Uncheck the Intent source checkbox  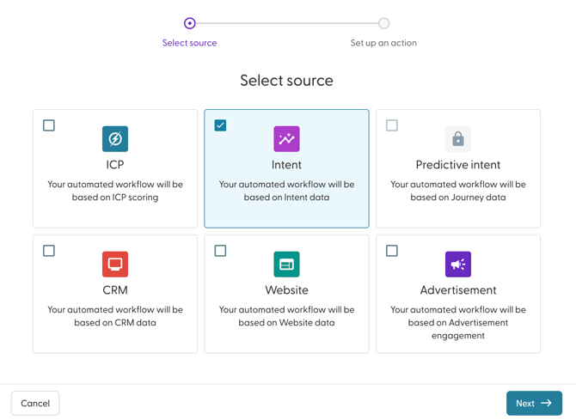click(220, 125)
